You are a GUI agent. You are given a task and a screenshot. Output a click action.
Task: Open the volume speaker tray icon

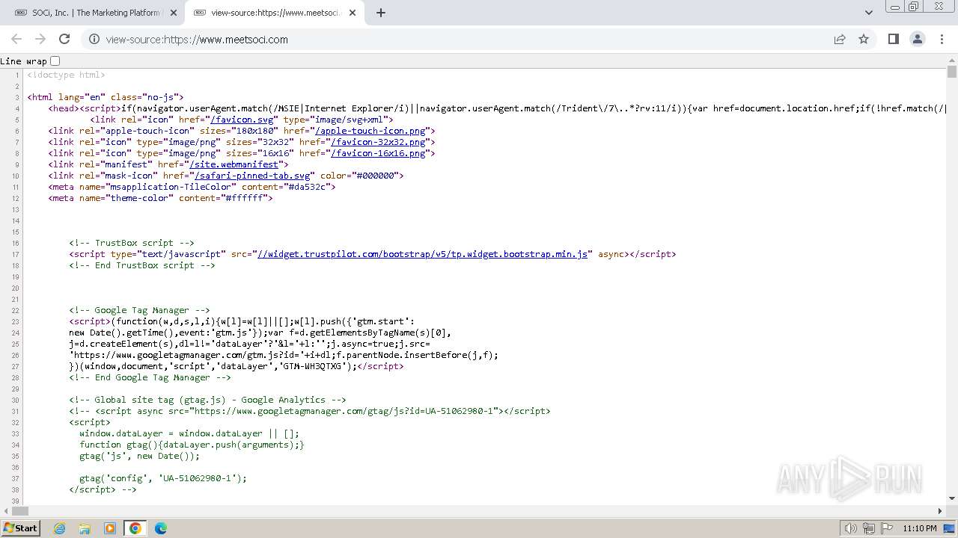pyautogui.click(x=850, y=528)
